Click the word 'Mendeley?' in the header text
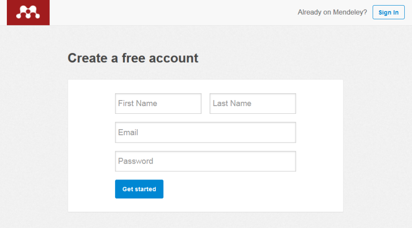 click(x=350, y=12)
